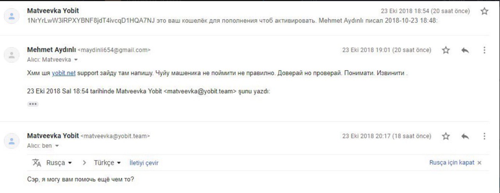Open more options for Mehmet's message
The image size is (500, 193).
(484, 50)
